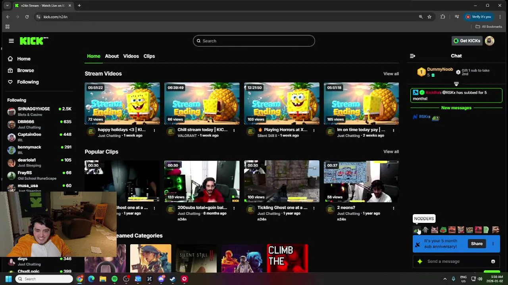
Task: Open options for 'happy holidays <3' video
Action: click(154, 130)
